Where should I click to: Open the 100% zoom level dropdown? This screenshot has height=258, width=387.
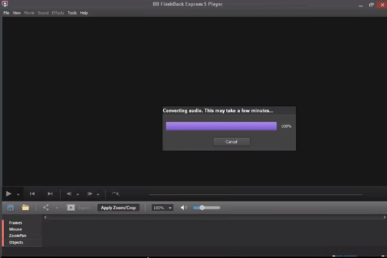162,207
